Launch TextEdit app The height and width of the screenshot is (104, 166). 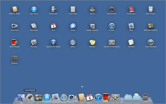[x=131, y=42]
